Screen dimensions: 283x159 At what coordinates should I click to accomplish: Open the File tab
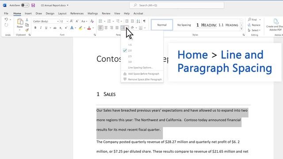tap(6, 13)
